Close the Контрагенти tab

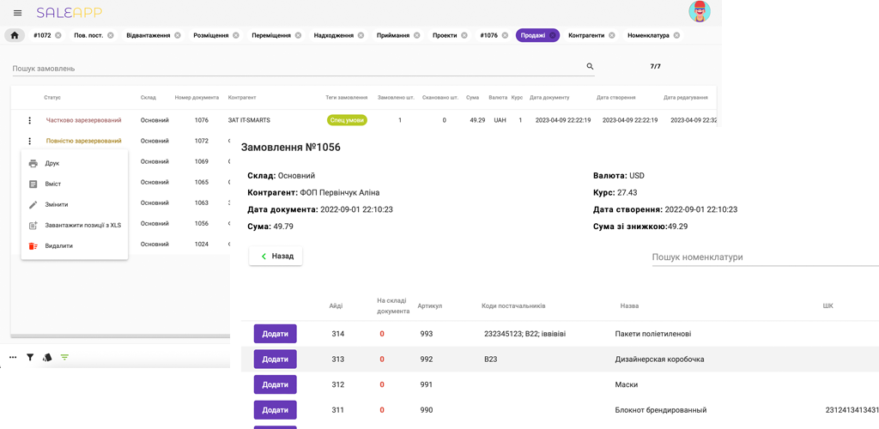click(x=611, y=35)
